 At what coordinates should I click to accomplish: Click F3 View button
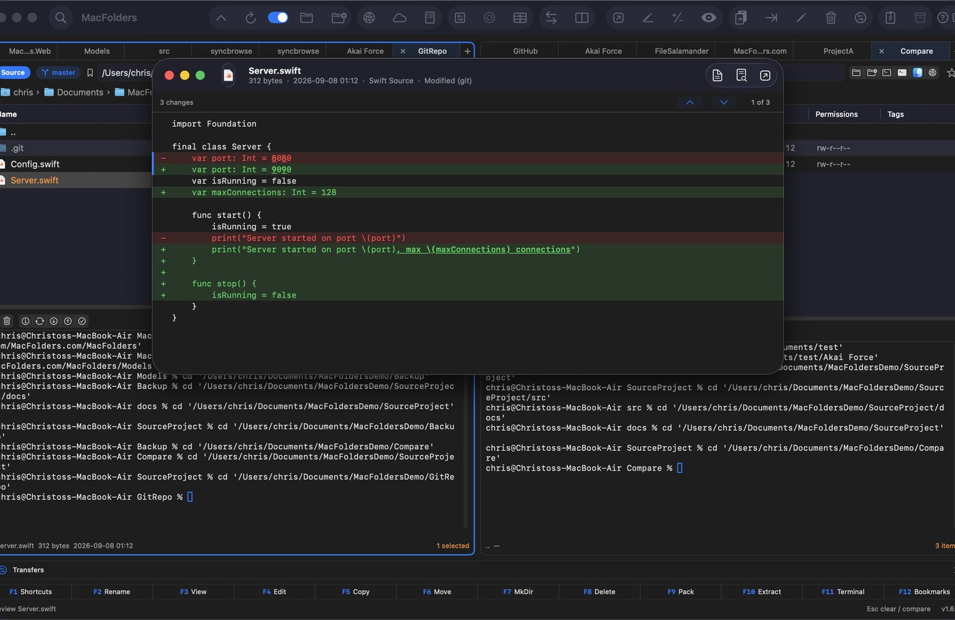193,592
